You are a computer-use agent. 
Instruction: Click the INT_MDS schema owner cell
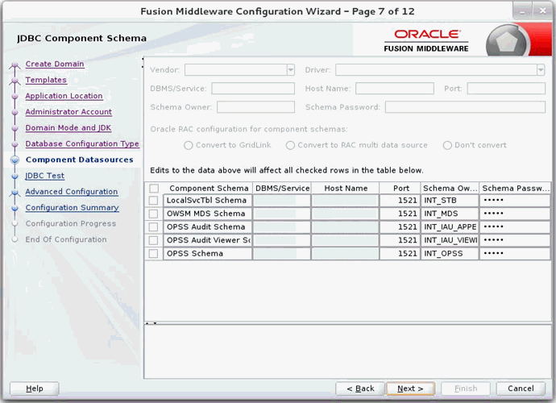[450, 214]
